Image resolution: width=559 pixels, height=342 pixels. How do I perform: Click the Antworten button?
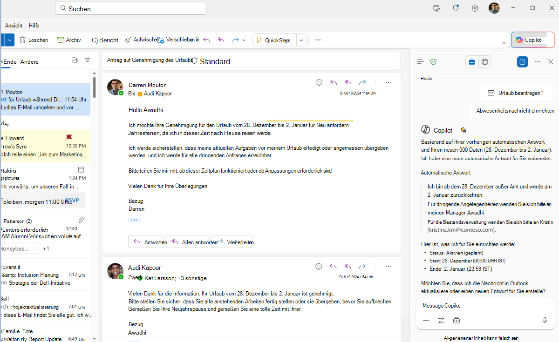(146, 242)
